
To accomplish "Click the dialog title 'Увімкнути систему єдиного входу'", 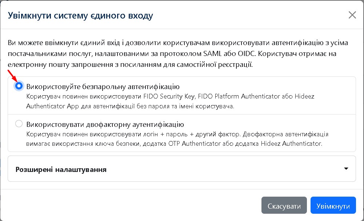I will click(x=80, y=15).
